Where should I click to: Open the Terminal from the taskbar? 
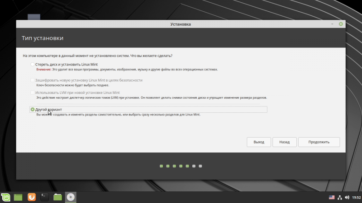click(x=44, y=197)
